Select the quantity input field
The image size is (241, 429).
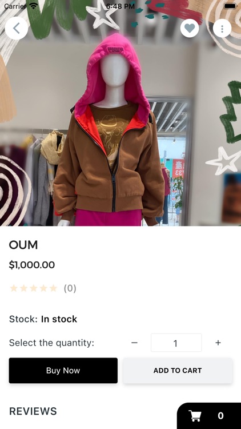(176, 343)
